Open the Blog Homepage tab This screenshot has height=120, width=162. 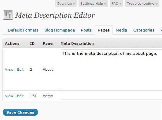[x=60, y=30]
